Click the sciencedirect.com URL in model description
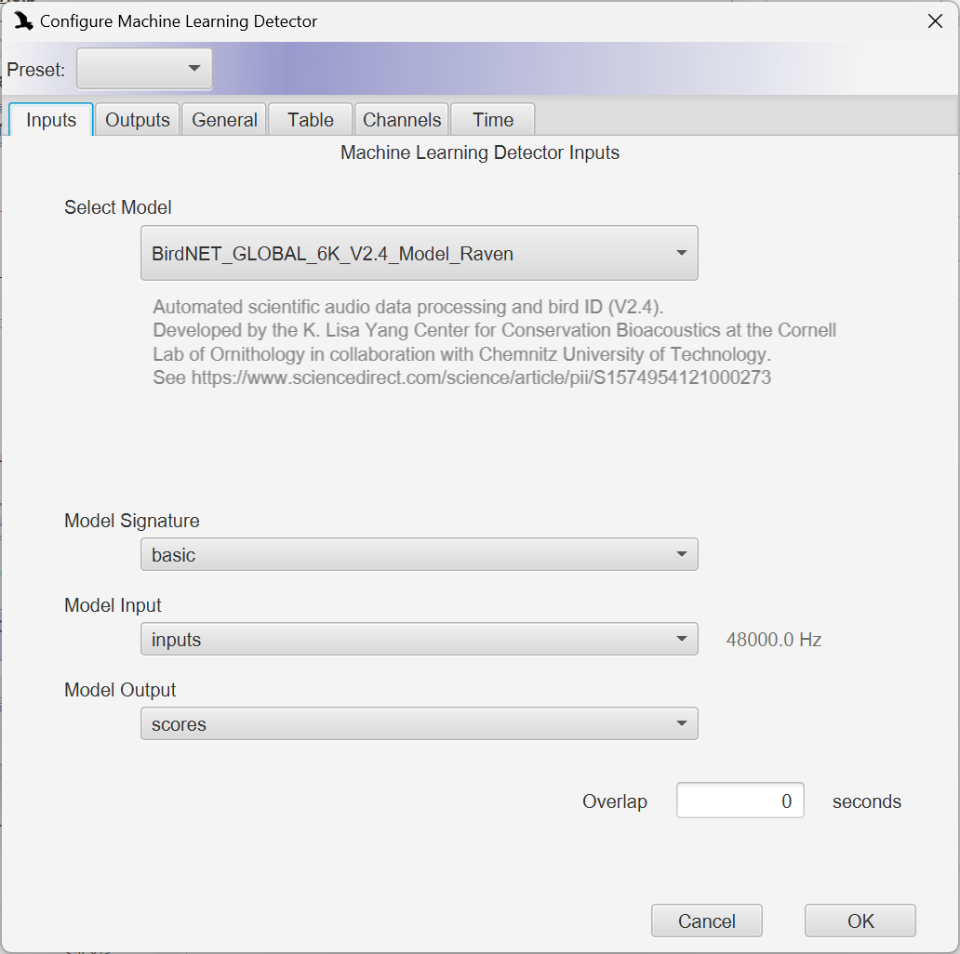The height and width of the screenshot is (954, 960). click(x=481, y=378)
